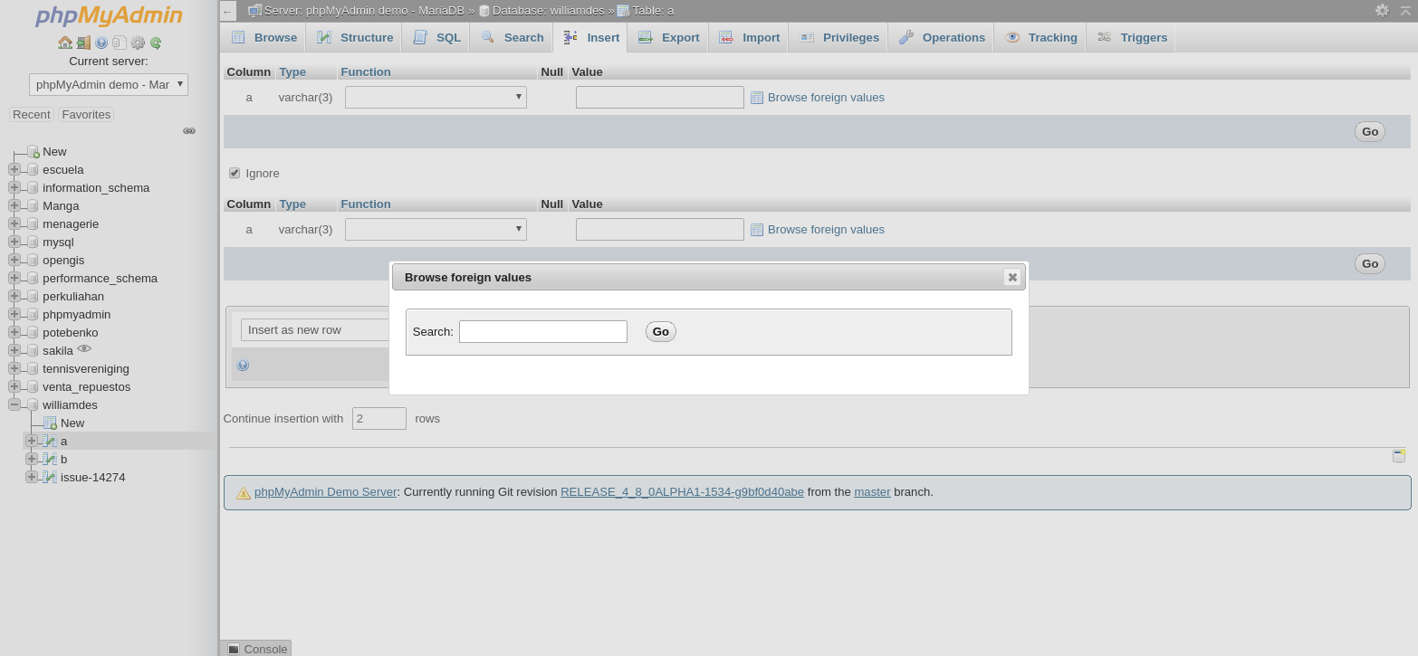Open navigation panel settings gear icon

pyautogui.click(x=139, y=43)
